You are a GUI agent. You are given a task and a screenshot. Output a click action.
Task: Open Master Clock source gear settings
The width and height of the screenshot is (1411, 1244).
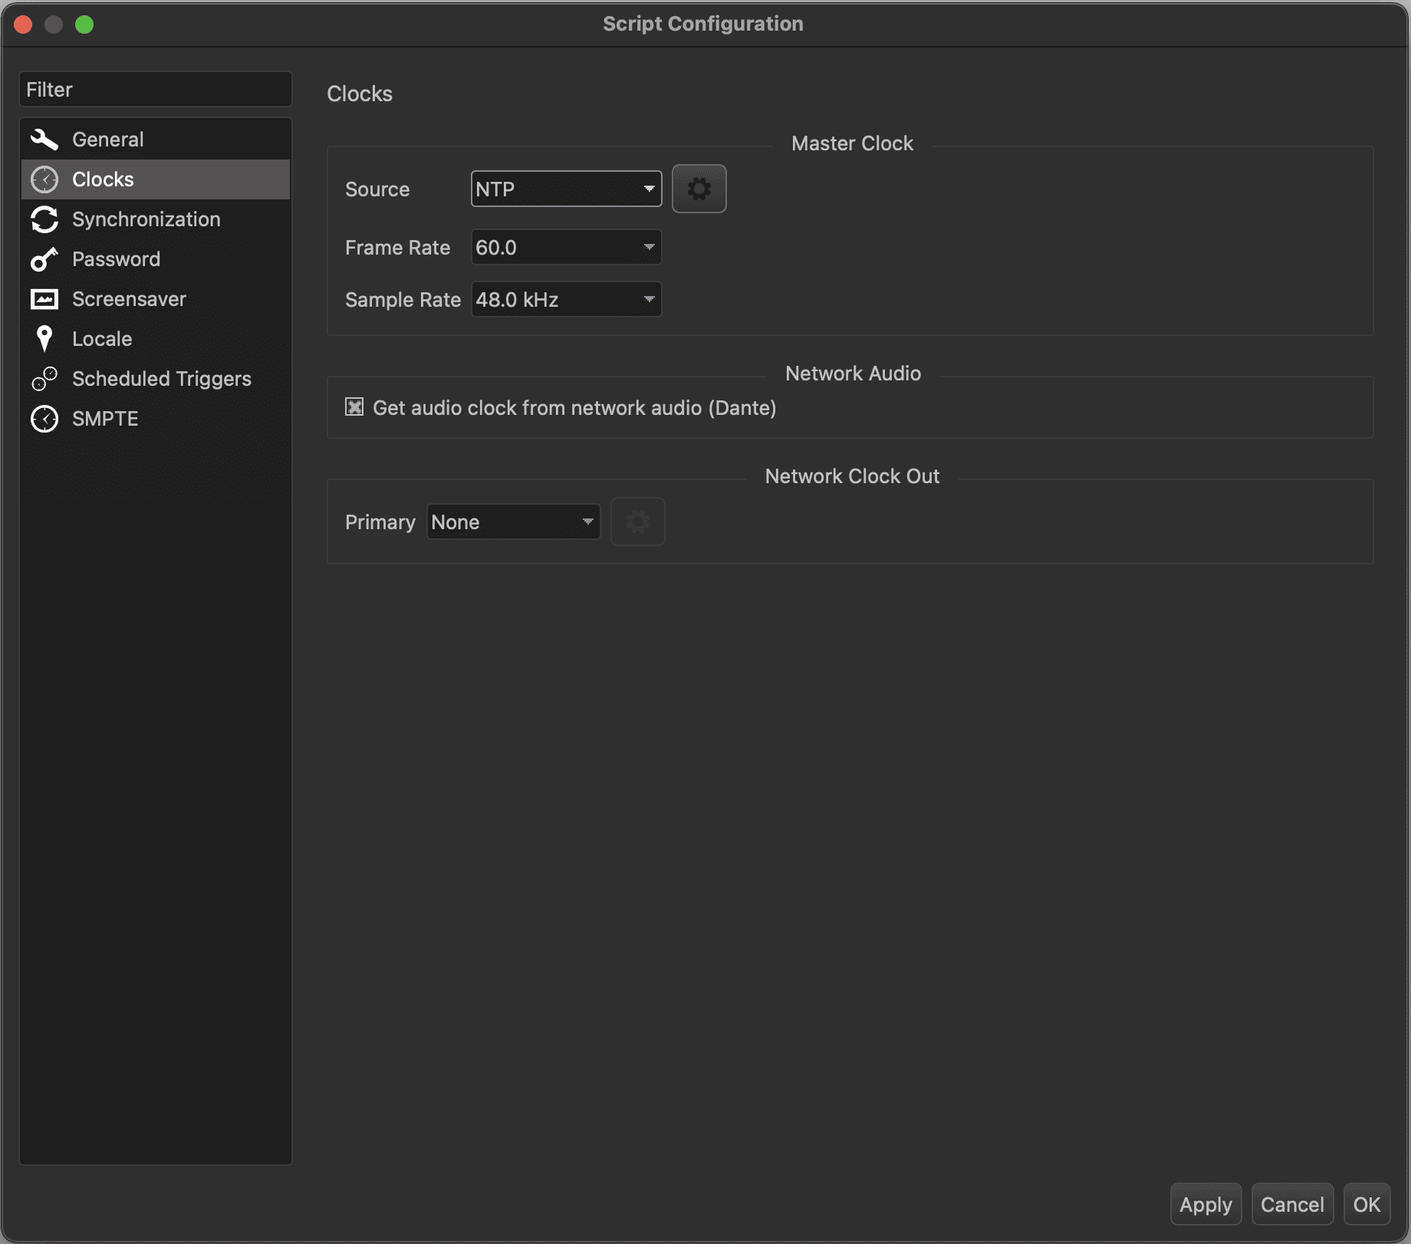click(699, 189)
